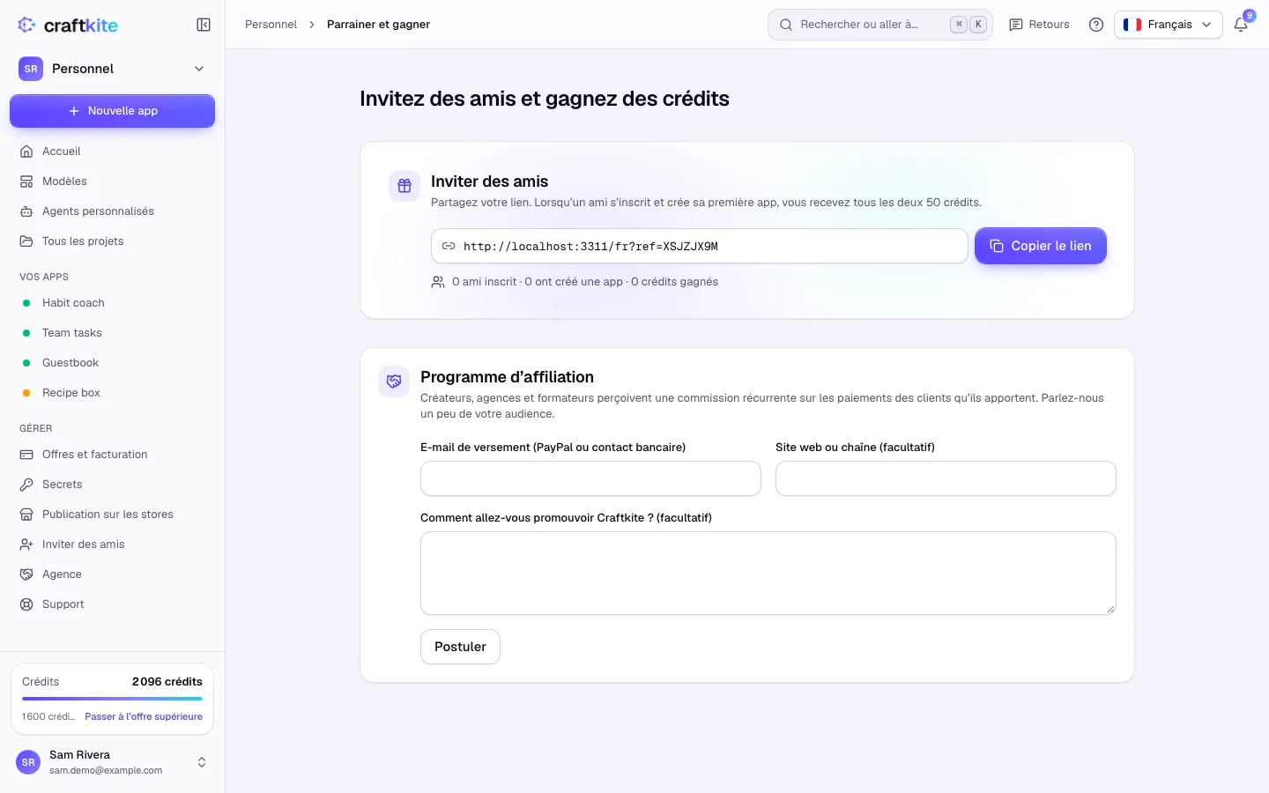Click Copier le lien button
This screenshot has height=793, width=1269.
(1041, 246)
